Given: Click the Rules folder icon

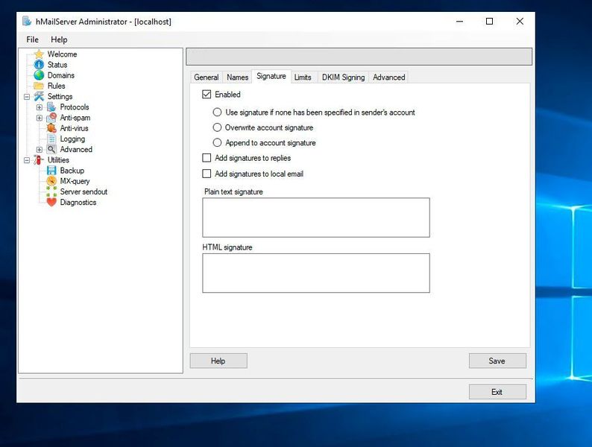Looking at the screenshot, I should coord(39,86).
